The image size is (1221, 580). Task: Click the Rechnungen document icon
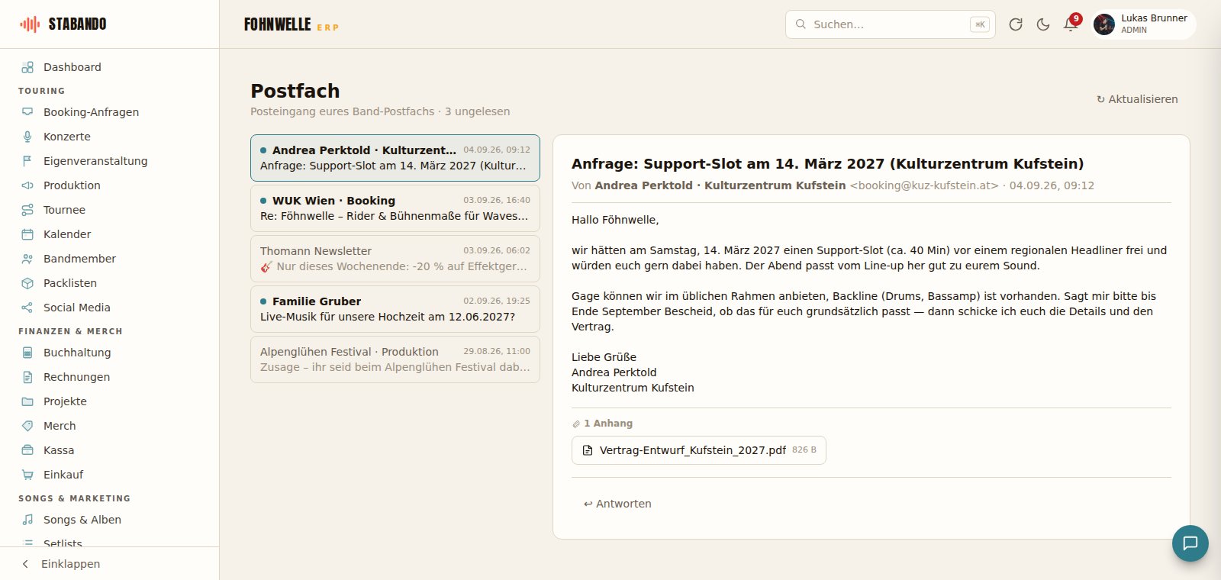[27, 377]
